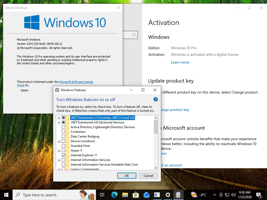Uncheck Internet Explorer 11
The width and height of the screenshot is (267, 200).
click(x=63, y=155)
